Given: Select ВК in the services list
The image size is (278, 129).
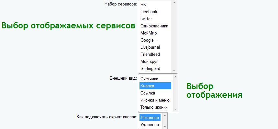Looking at the screenshot, I should pos(143,5).
